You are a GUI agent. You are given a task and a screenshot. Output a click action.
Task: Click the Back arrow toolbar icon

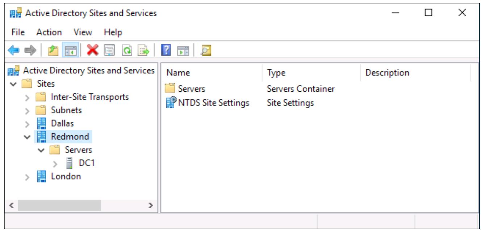pyautogui.click(x=13, y=50)
